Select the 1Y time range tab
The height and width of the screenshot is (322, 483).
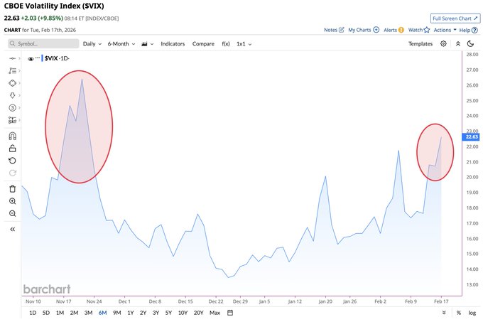click(x=131, y=313)
